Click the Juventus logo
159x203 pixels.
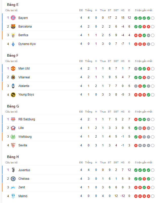click(x=13, y=170)
